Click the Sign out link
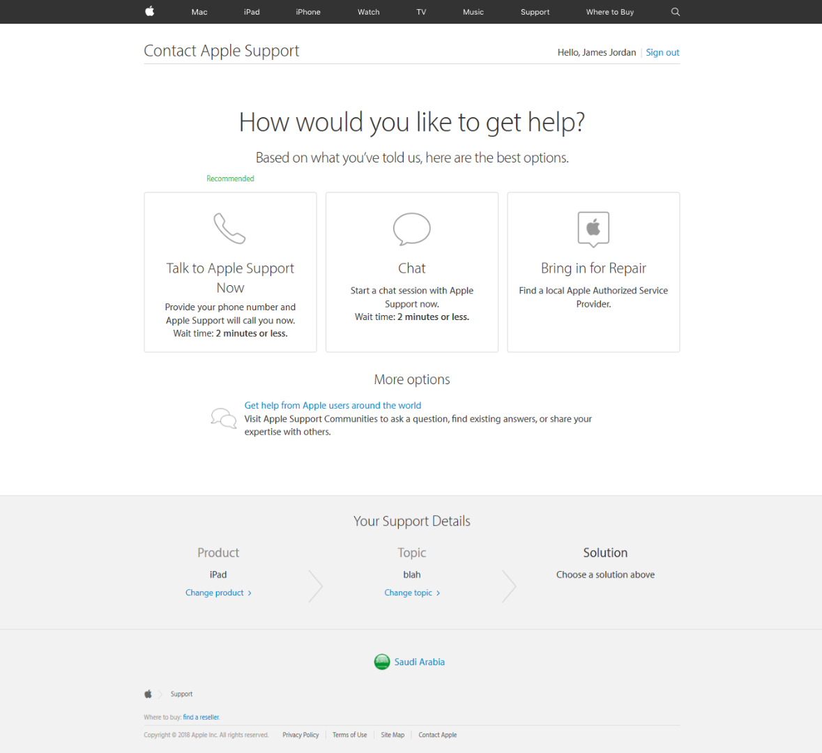Image resolution: width=822 pixels, height=753 pixels. (662, 52)
